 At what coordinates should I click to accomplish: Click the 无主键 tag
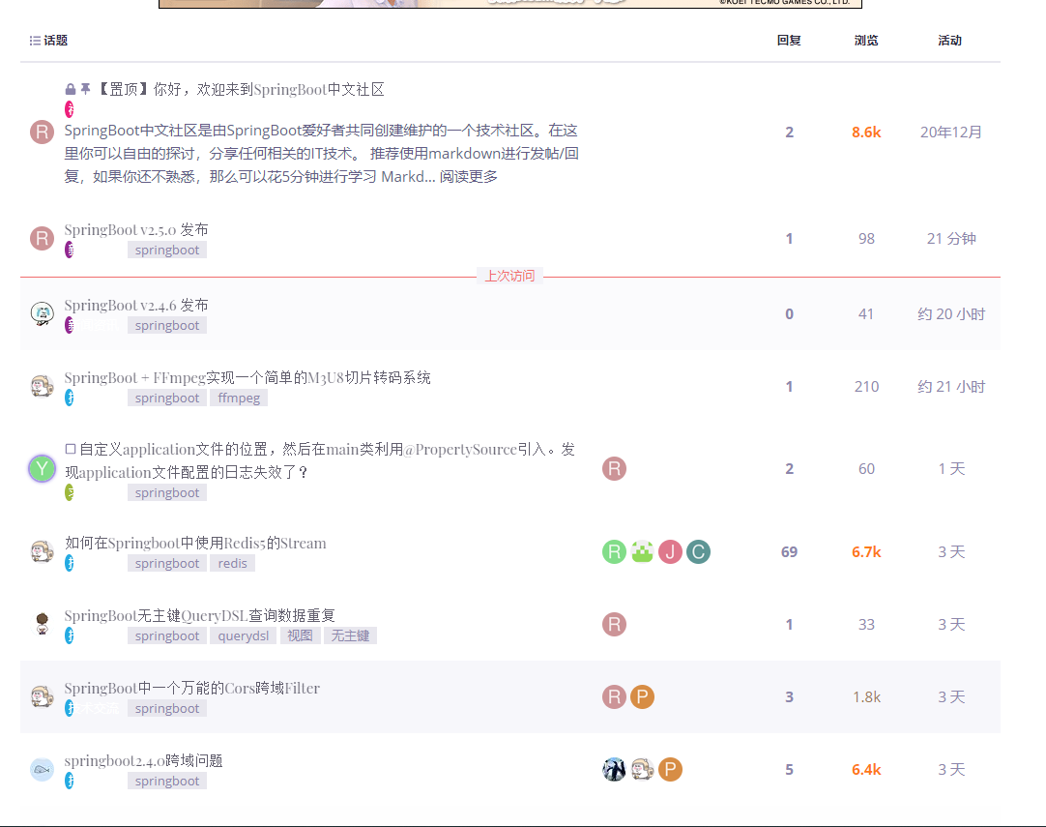pyautogui.click(x=350, y=635)
